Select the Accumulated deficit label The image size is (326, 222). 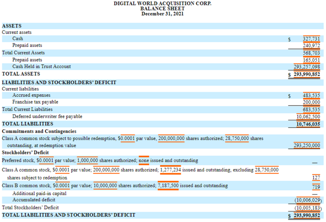[x=34, y=200]
